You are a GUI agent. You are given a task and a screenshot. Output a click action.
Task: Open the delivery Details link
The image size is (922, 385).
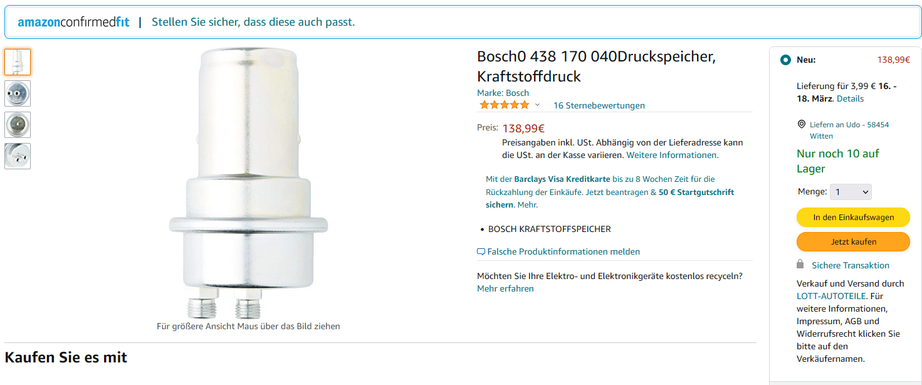tap(850, 98)
